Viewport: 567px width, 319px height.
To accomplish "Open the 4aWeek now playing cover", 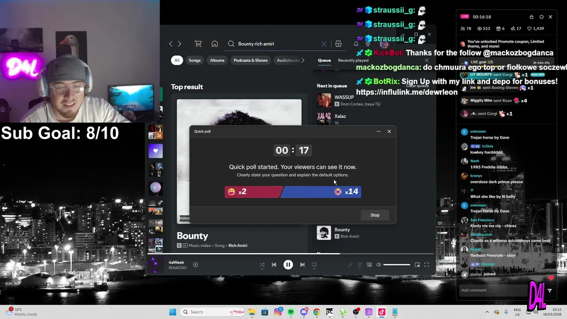I will 155,265.
